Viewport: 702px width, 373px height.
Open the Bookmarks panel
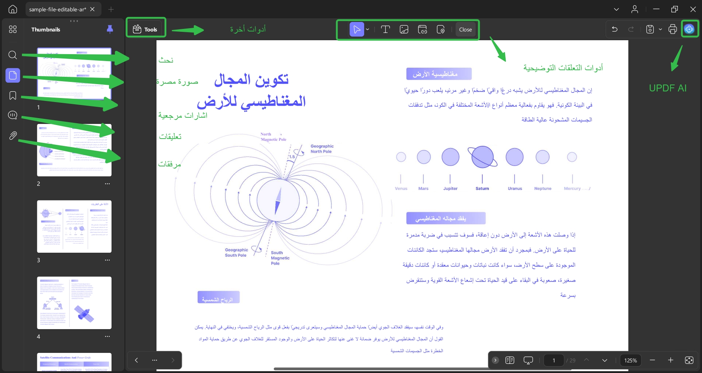[x=13, y=96]
